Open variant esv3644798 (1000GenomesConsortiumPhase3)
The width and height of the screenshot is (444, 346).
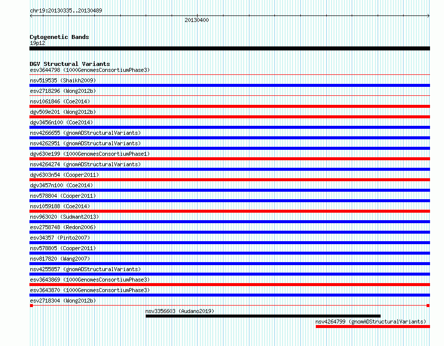tap(90, 70)
